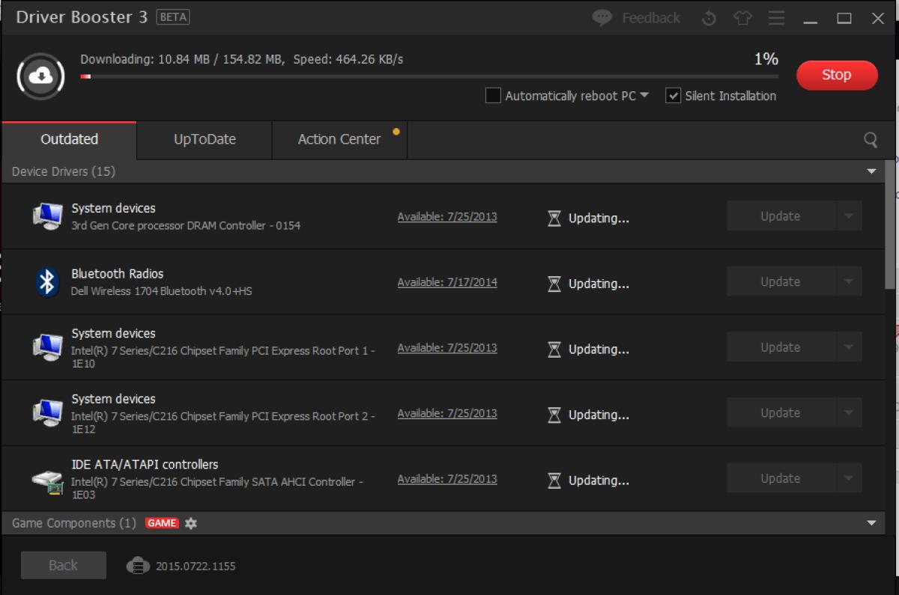
Task: Click the rescan drivers icon
Action: 709,17
